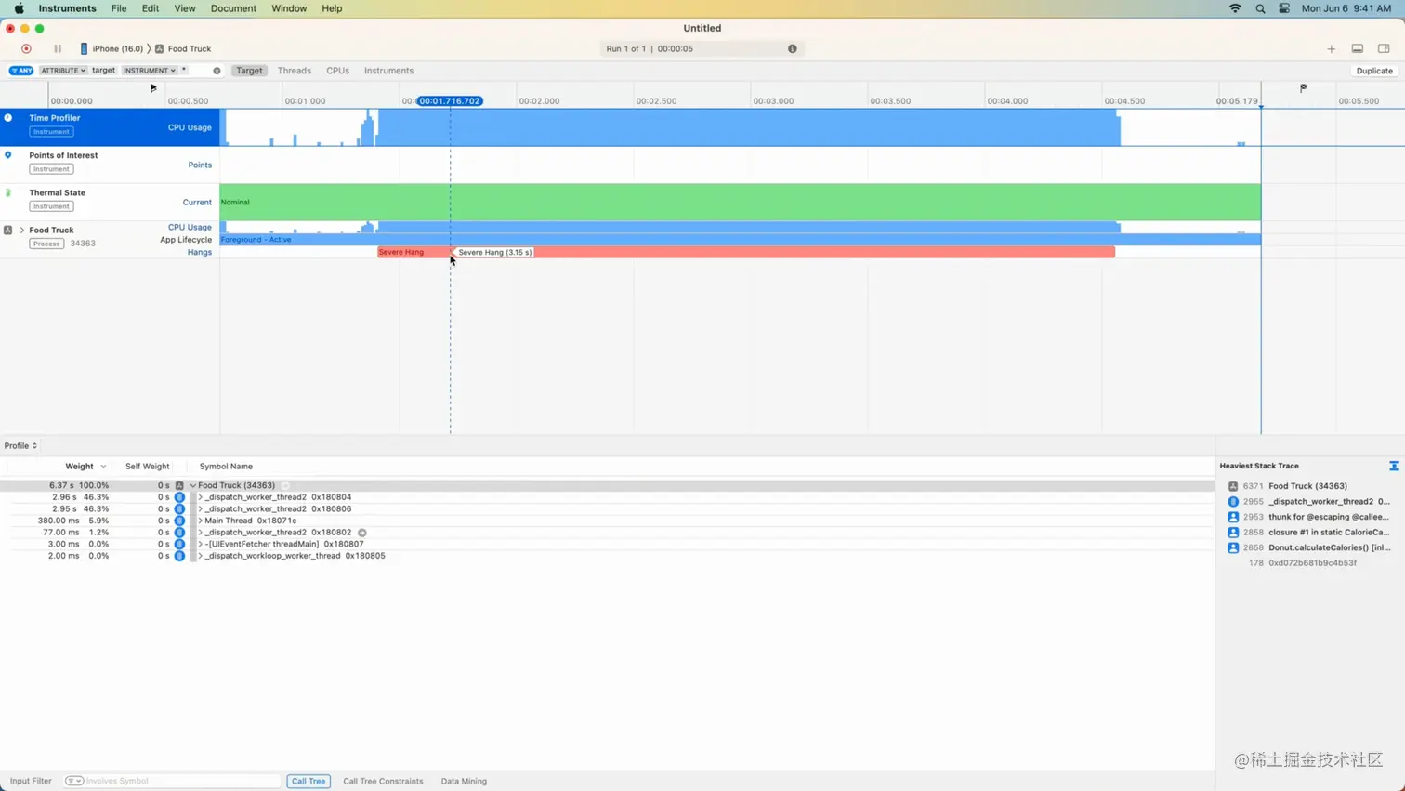Click the start flag on timeline ruler
Screen dimensions: 1405x791
(x=153, y=88)
